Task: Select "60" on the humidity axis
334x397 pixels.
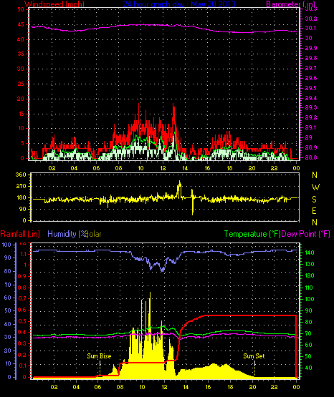Action: point(8,298)
